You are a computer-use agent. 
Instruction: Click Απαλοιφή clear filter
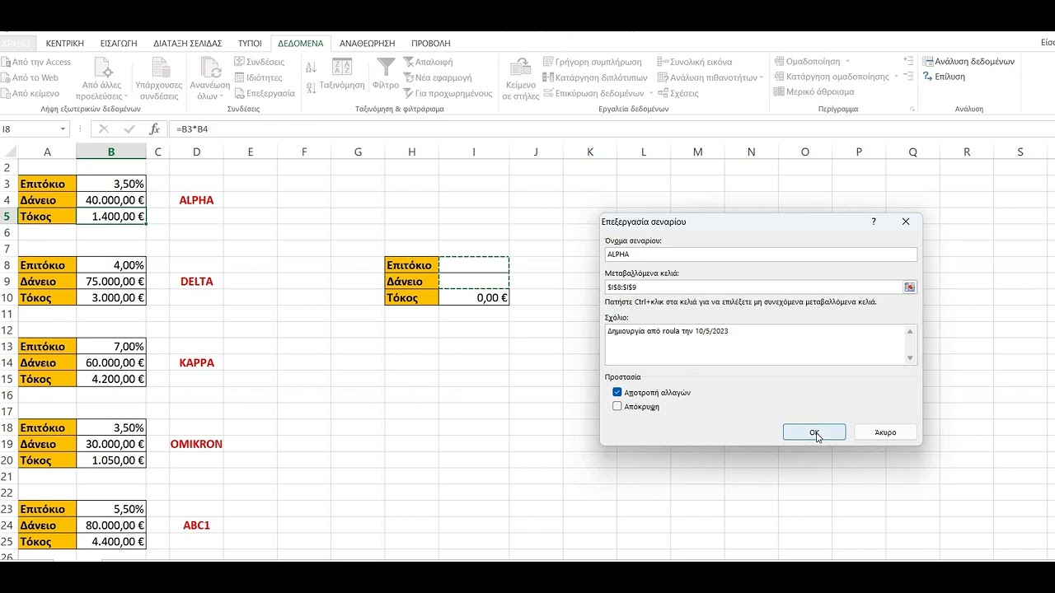click(428, 62)
